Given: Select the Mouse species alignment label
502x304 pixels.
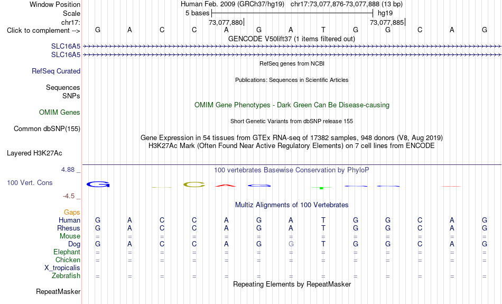Looking at the screenshot, I should (x=70, y=236).
